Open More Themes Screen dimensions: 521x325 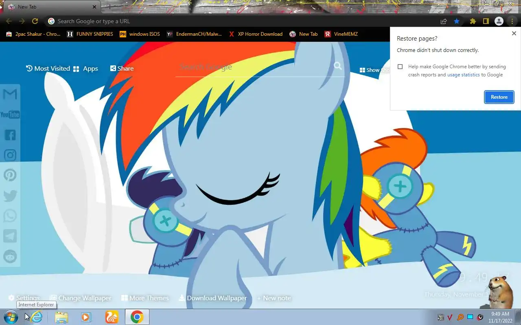(x=145, y=298)
